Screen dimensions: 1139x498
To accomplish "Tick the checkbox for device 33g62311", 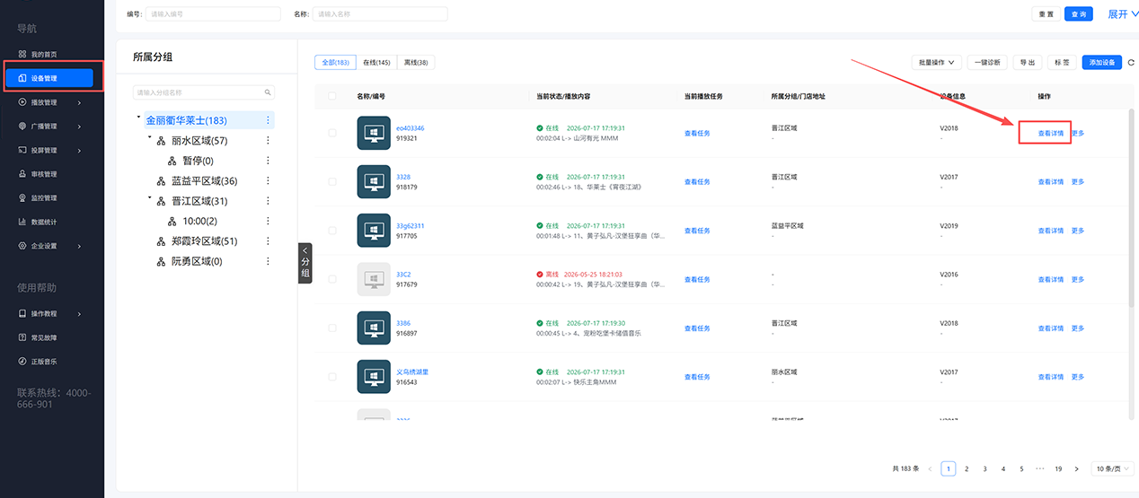I will [332, 231].
